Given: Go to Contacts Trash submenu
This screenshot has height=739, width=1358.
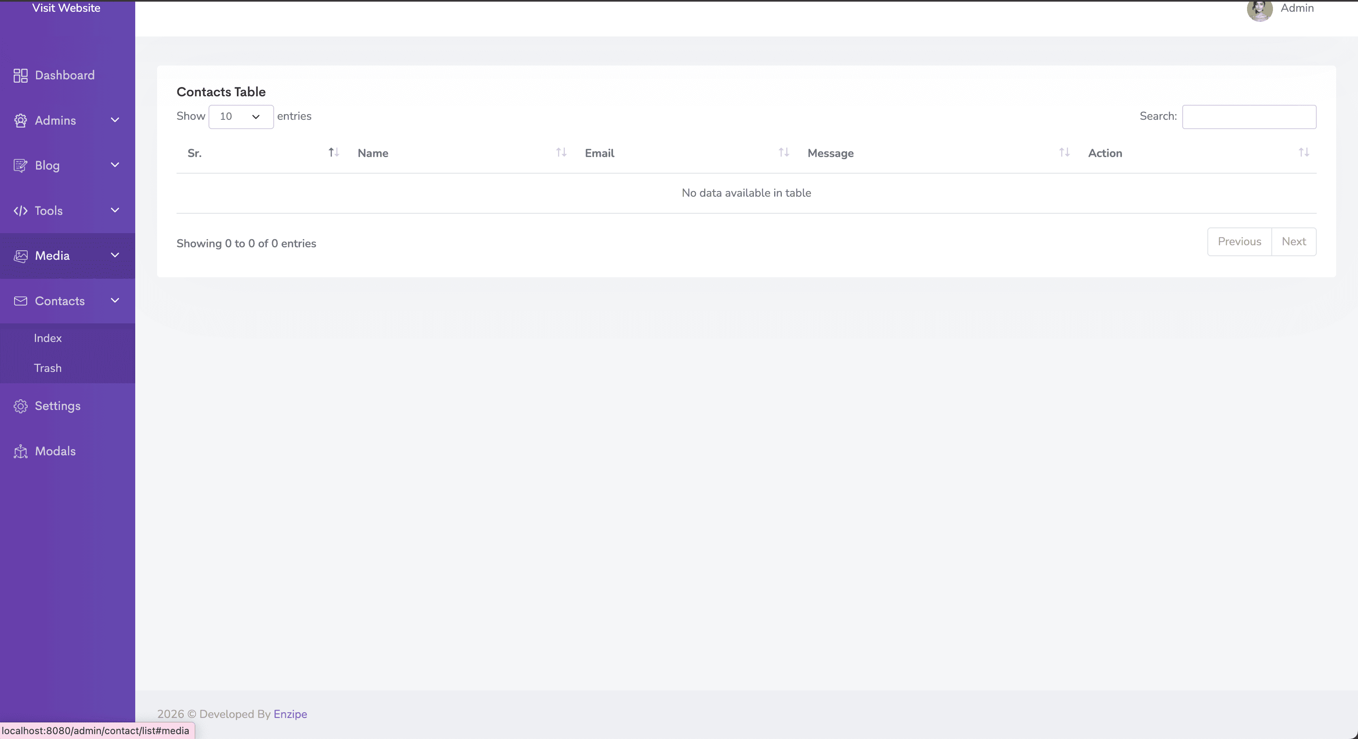Looking at the screenshot, I should click(48, 368).
